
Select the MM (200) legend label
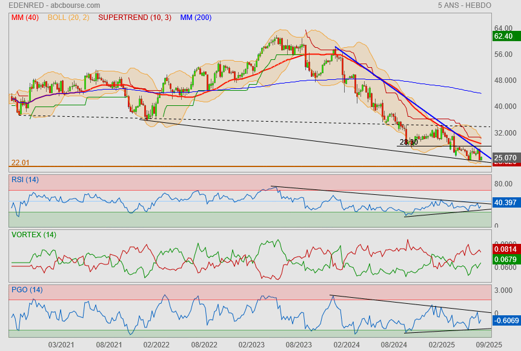point(196,18)
